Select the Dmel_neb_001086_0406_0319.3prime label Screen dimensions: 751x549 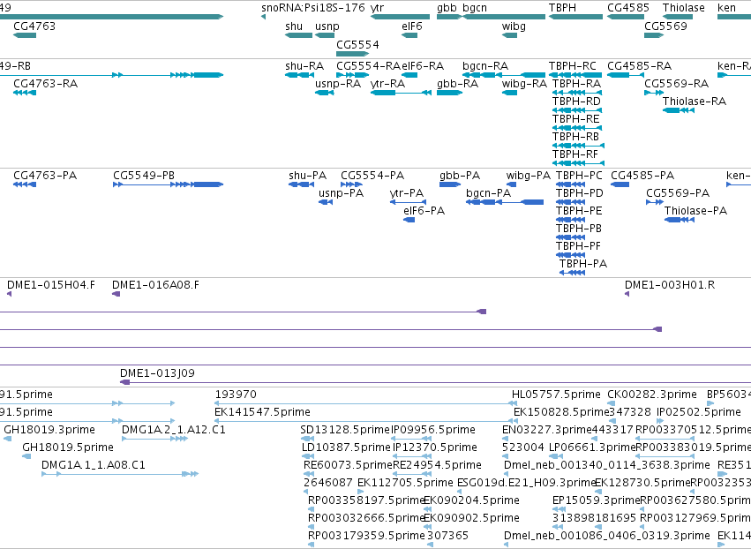[607, 536]
